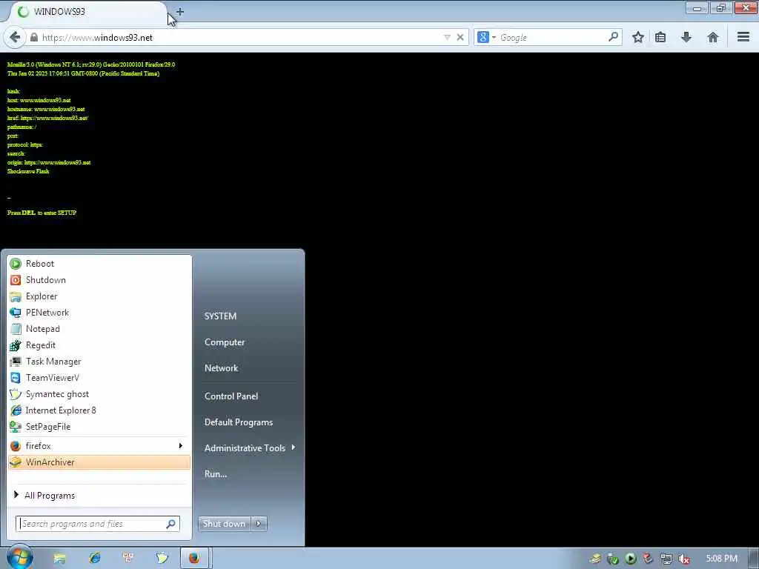Click 'Press DEL to enter SETUP' text
The width and height of the screenshot is (759, 569).
42,213
